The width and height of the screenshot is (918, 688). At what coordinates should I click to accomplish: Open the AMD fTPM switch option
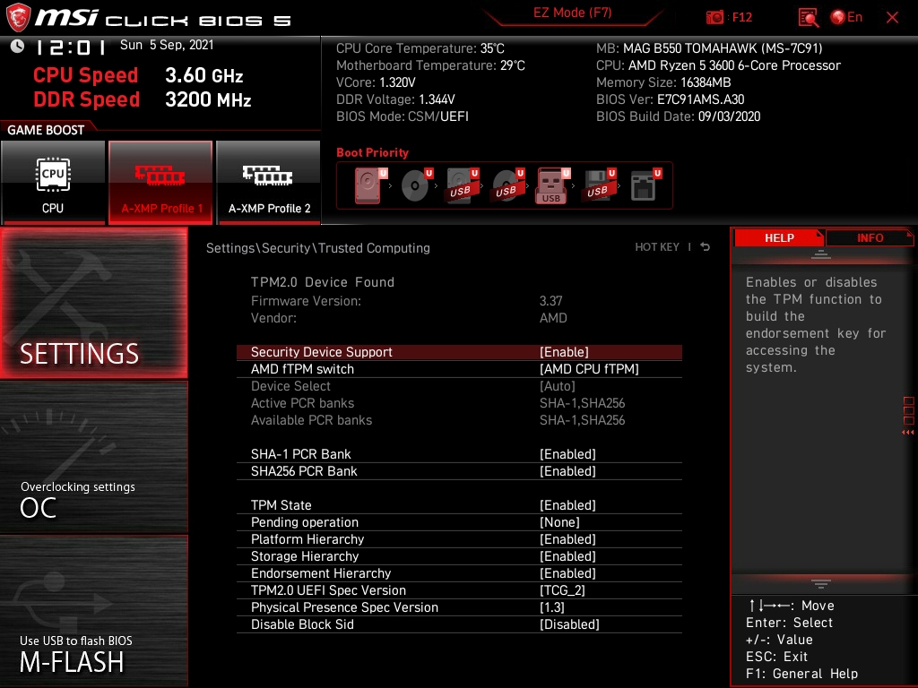pos(459,369)
